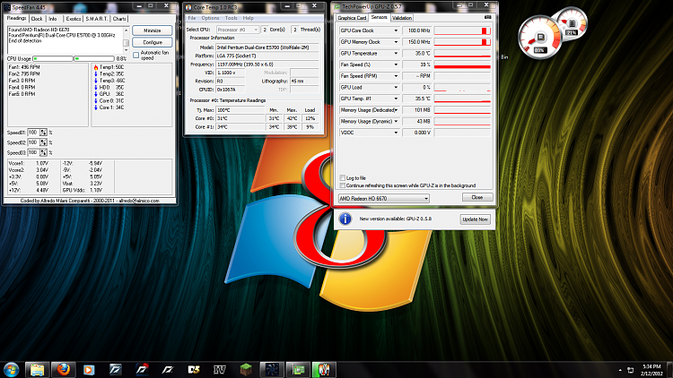Viewport: 673px width, 378px height.
Task: Switch to SpeedFan S.M.A.R.T. tab
Action: point(97,19)
